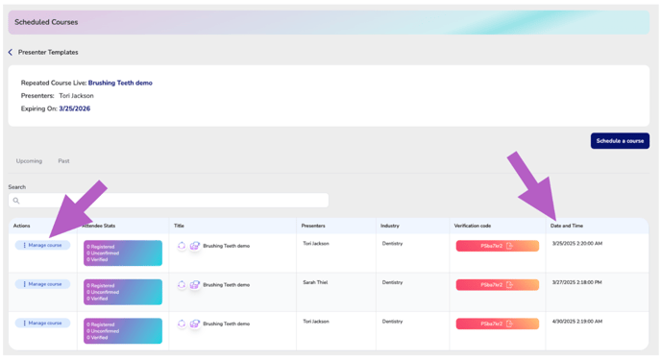Click the Scheduled Courses page heading

click(46, 22)
